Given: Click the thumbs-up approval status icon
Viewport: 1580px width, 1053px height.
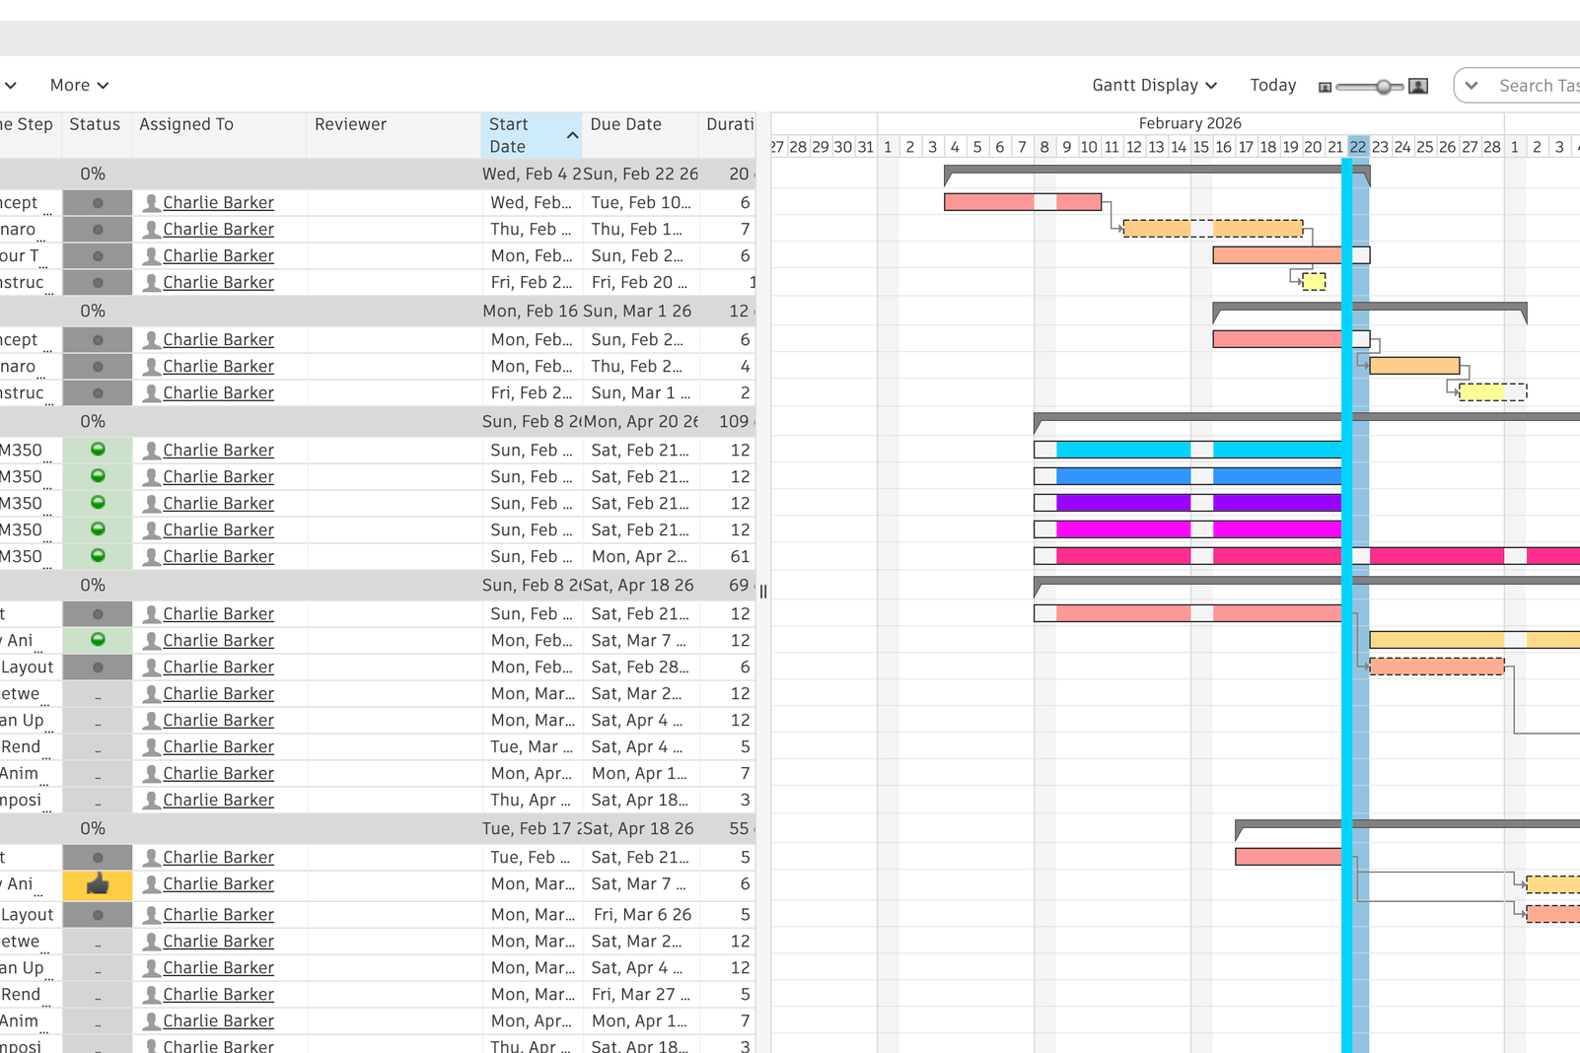Looking at the screenshot, I should [98, 883].
